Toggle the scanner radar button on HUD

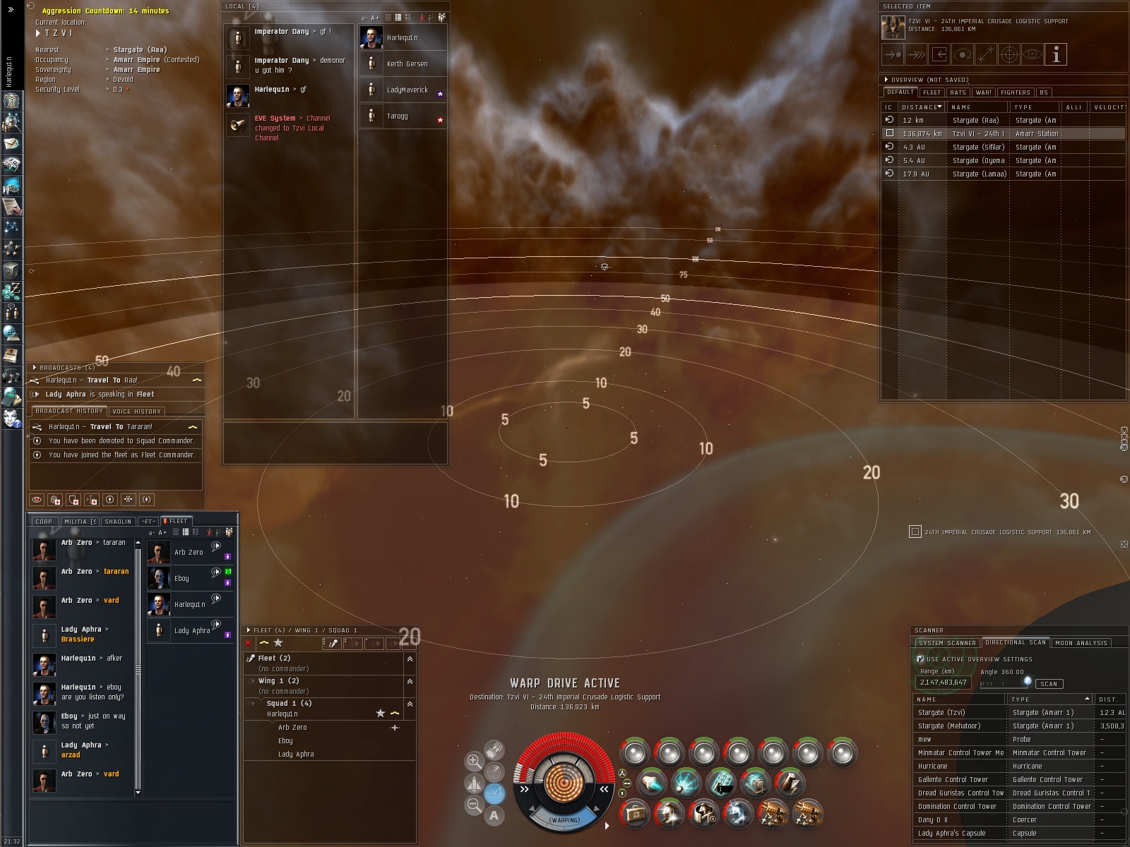pos(494,771)
